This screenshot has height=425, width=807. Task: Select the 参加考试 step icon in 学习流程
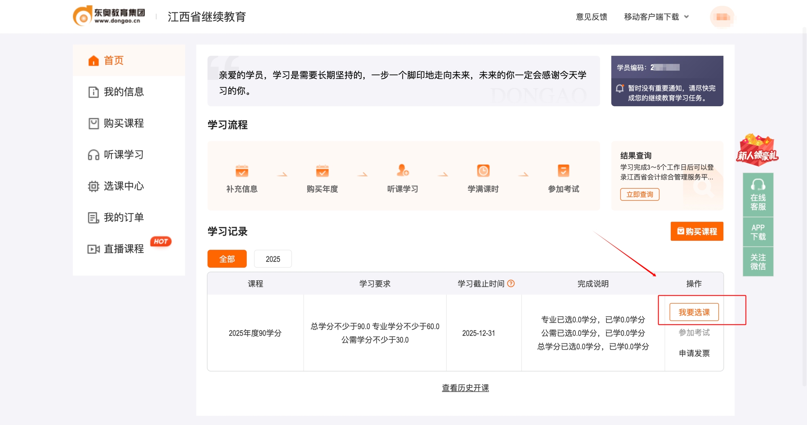563,172
